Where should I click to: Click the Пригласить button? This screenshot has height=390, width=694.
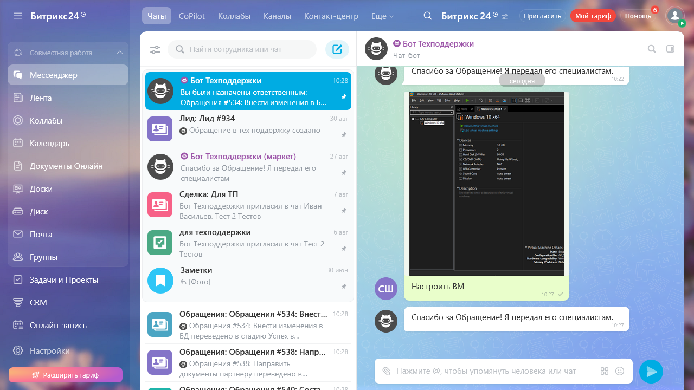tap(542, 16)
